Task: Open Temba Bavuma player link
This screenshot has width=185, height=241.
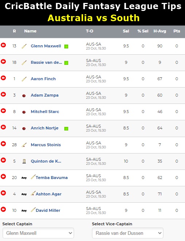Action: click(x=52, y=178)
